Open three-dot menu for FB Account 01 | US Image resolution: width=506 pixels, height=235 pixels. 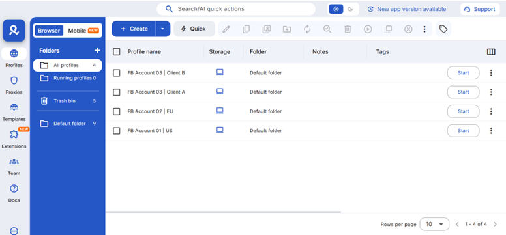click(491, 131)
